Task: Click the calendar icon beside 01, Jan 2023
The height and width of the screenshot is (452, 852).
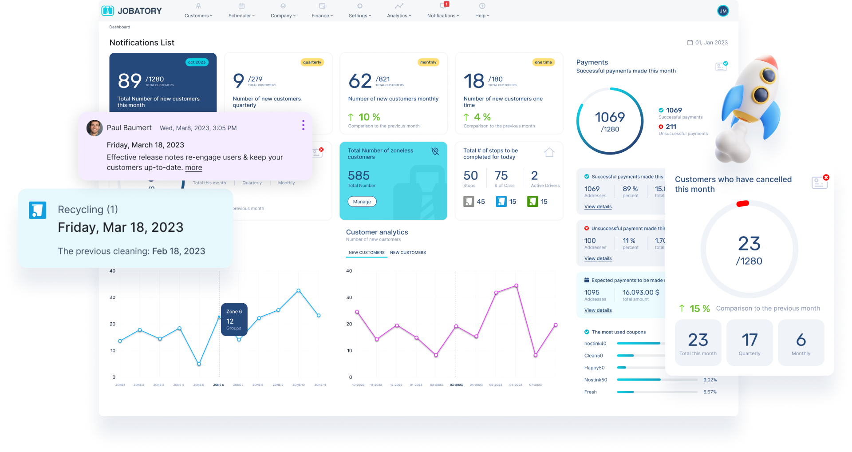Action: coord(690,43)
